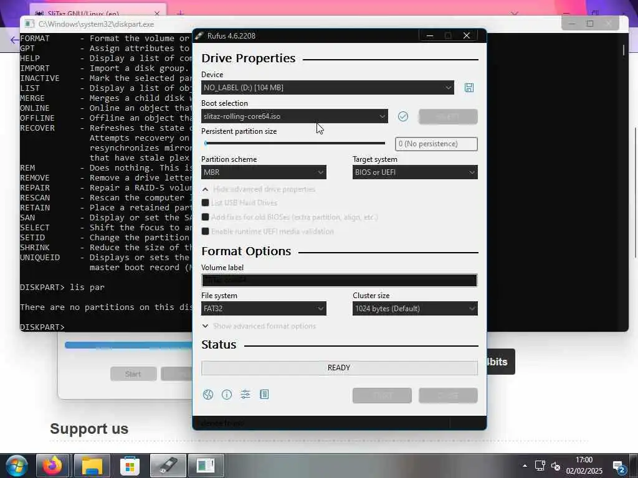Open a new browser tab
Image resolution: width=638 pixels, height=478 pixels.
pos(180,13)
